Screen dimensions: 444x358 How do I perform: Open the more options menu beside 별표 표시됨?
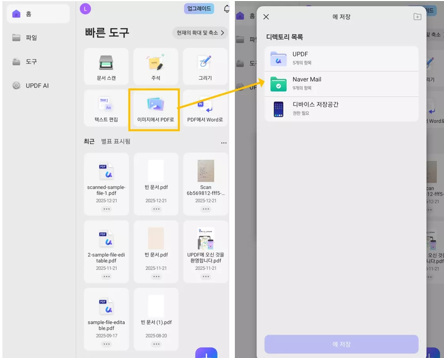coord(224,142)
